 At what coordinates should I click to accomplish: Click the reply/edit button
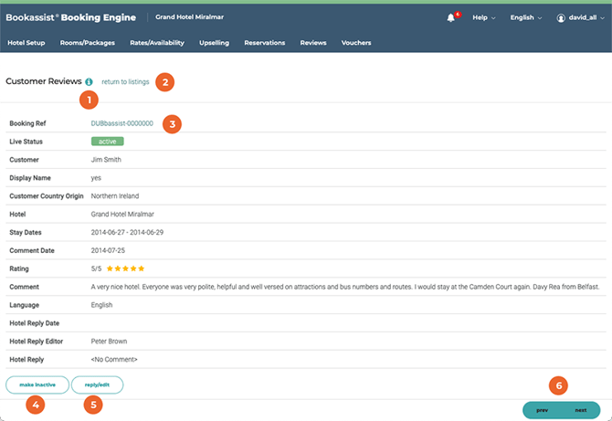pyautogui.click(x=97, y=384)
